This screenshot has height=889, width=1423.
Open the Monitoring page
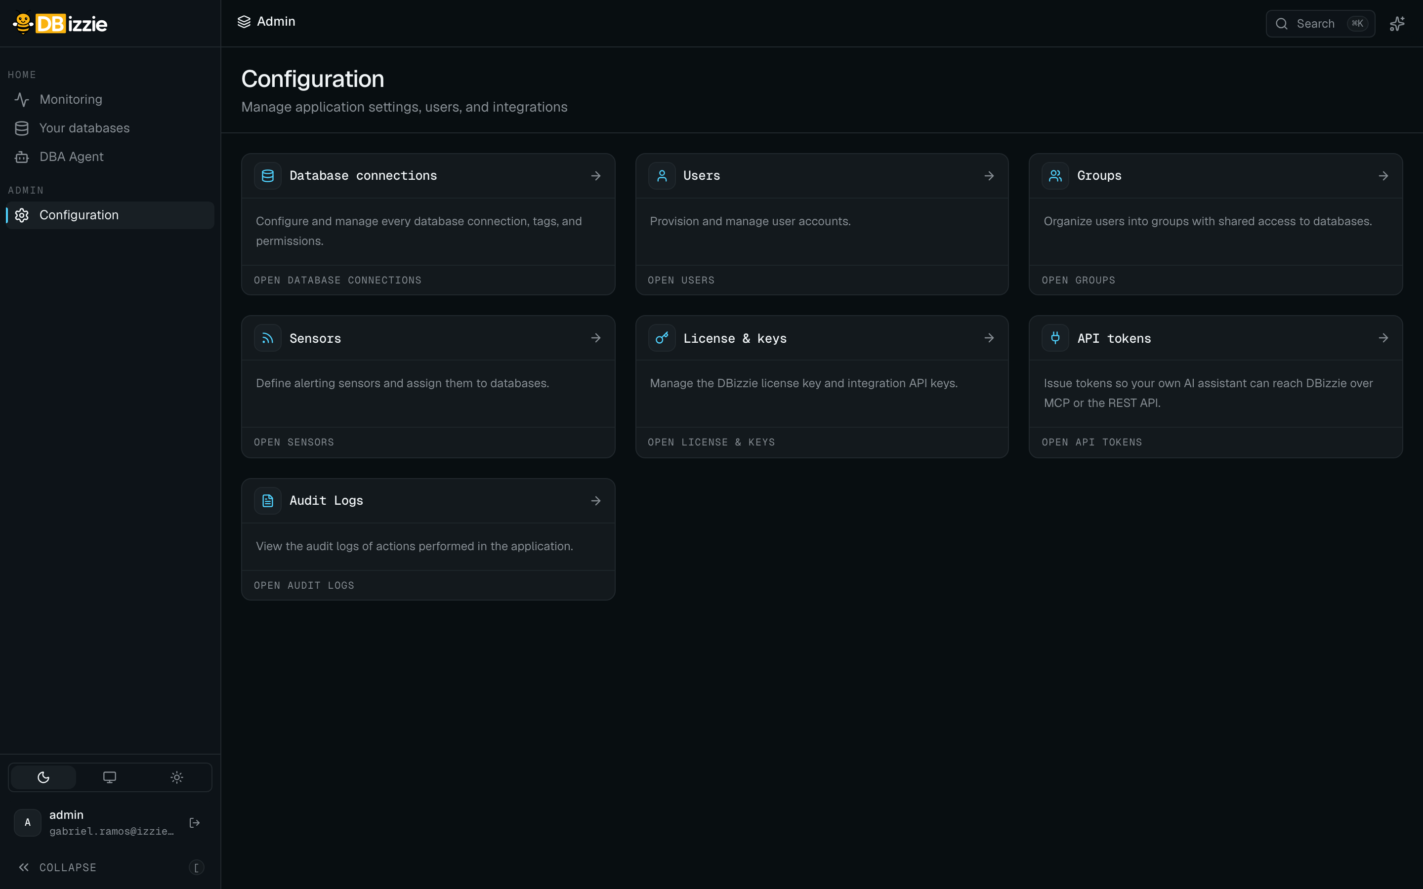click(110, 99)
